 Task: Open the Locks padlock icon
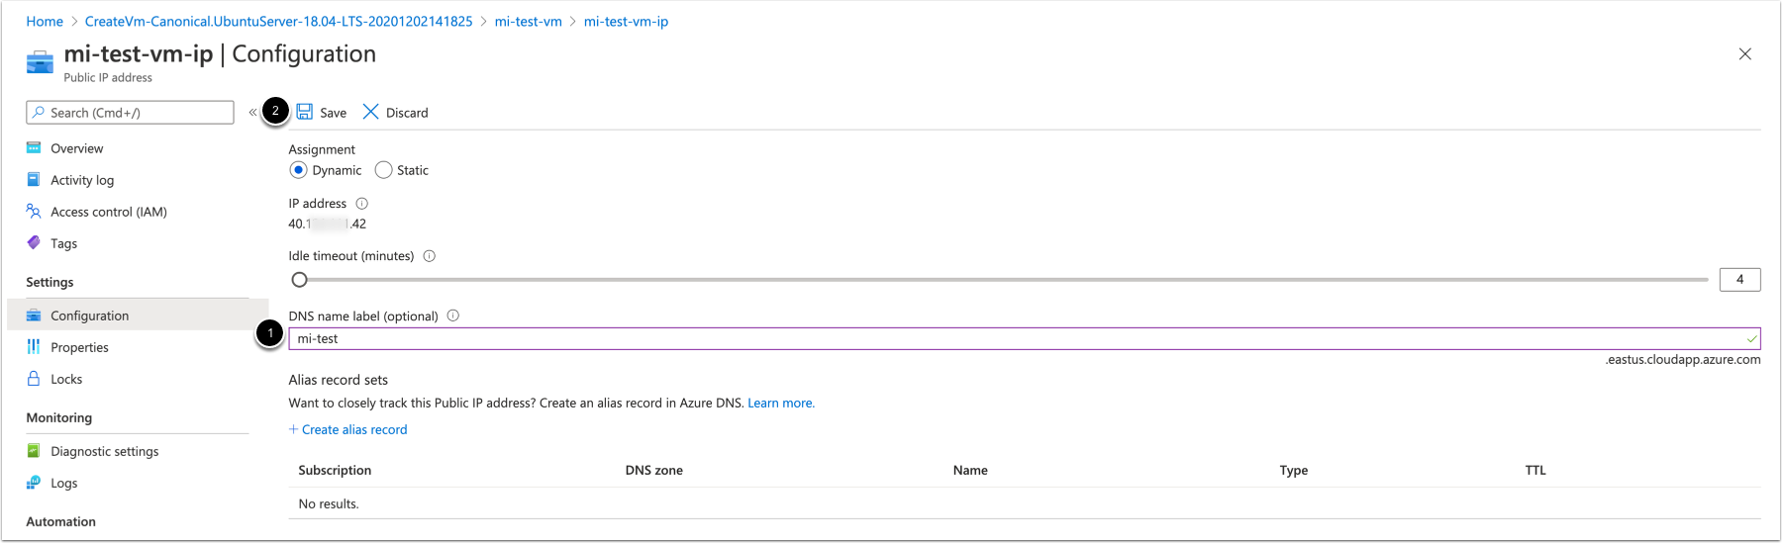(x=34, y=379)
